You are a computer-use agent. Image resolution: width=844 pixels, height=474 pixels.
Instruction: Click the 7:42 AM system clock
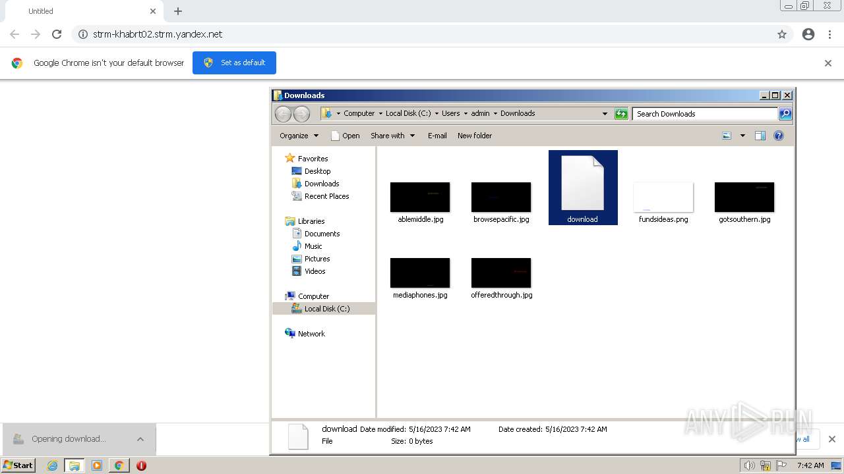tap(810, 465)
